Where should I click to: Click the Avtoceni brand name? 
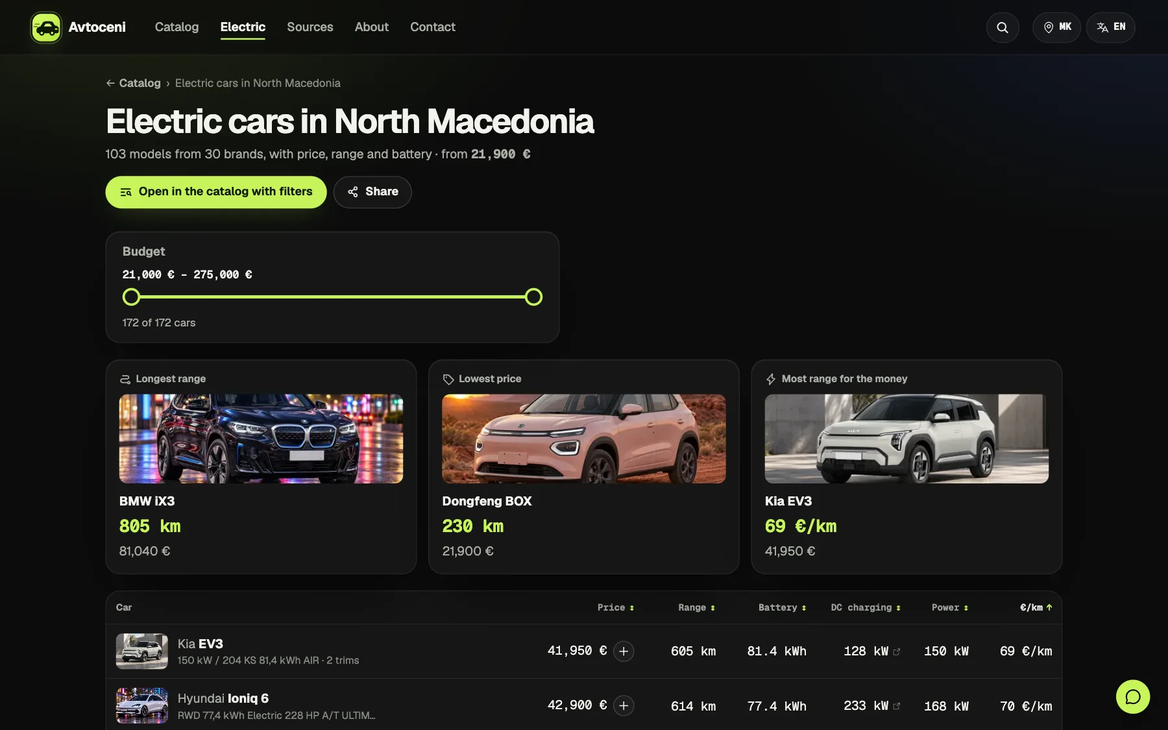(x=97, y=27)
